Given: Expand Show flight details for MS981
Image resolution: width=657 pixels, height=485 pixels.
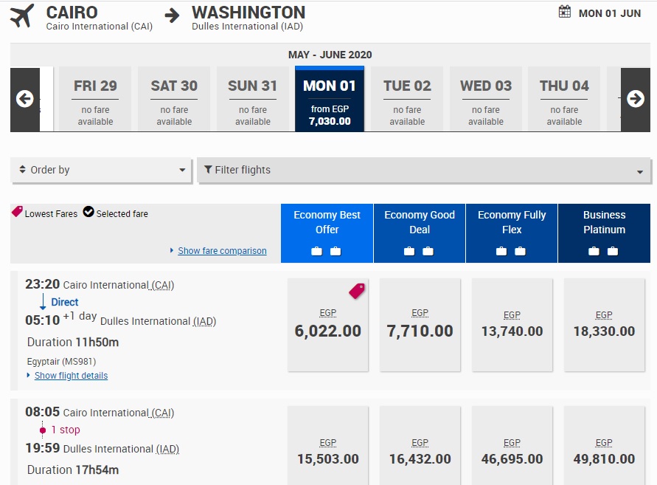Looking at the screenshot, I should 71,376.
